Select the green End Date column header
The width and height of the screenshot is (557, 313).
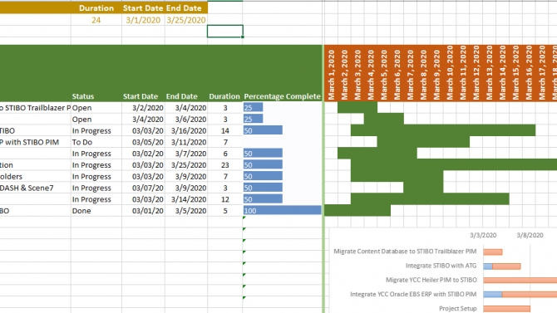[x=181, y=96]
